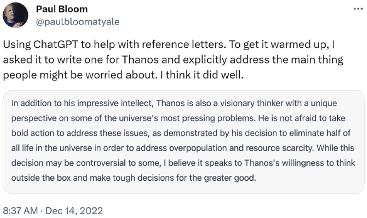Screen dimensions: 367x218
Task: Click the tweet line "people might be worried about"
Action: [x=123, y=75]
